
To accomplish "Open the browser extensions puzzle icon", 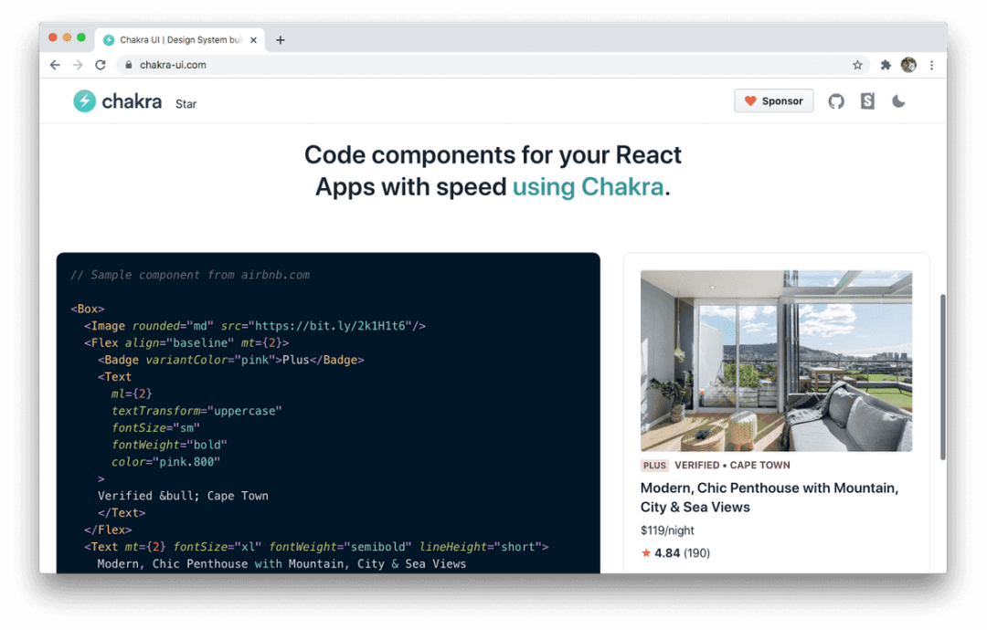I will point(886,65).
